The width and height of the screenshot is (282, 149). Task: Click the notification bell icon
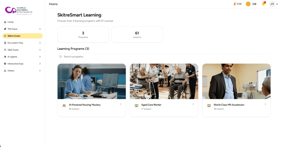tap(263, 4)
